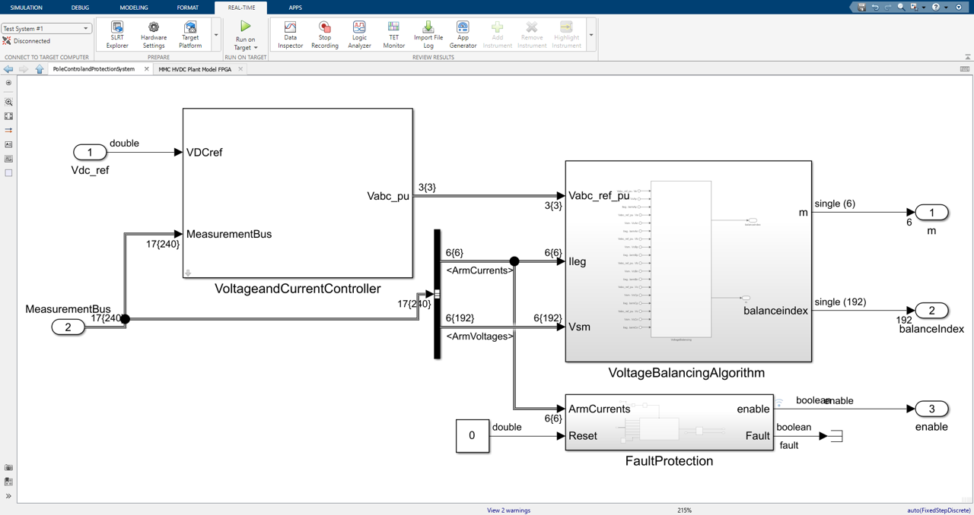This screenshot has width=974, height=515.
Task: Click the green Run on Target arrow
Action: (245, 27)
